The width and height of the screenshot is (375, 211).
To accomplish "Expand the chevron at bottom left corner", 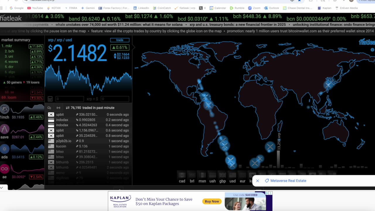I will 2,188.
